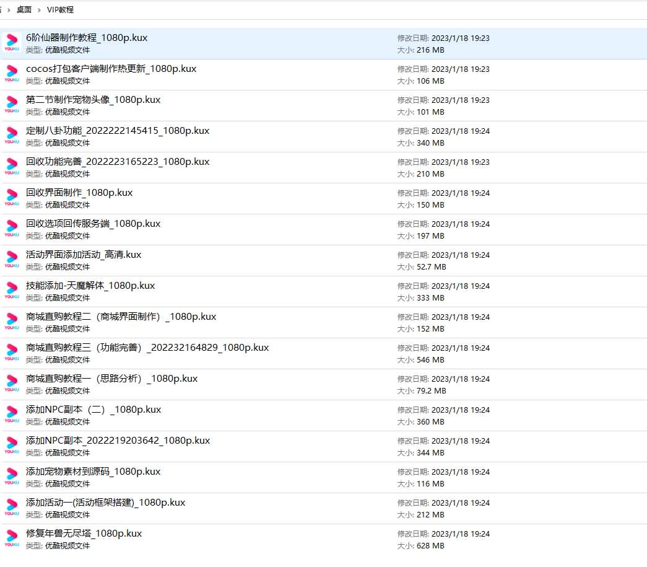Click the Youku icon of 6阶仙器制作教程 file

point(12,43)
